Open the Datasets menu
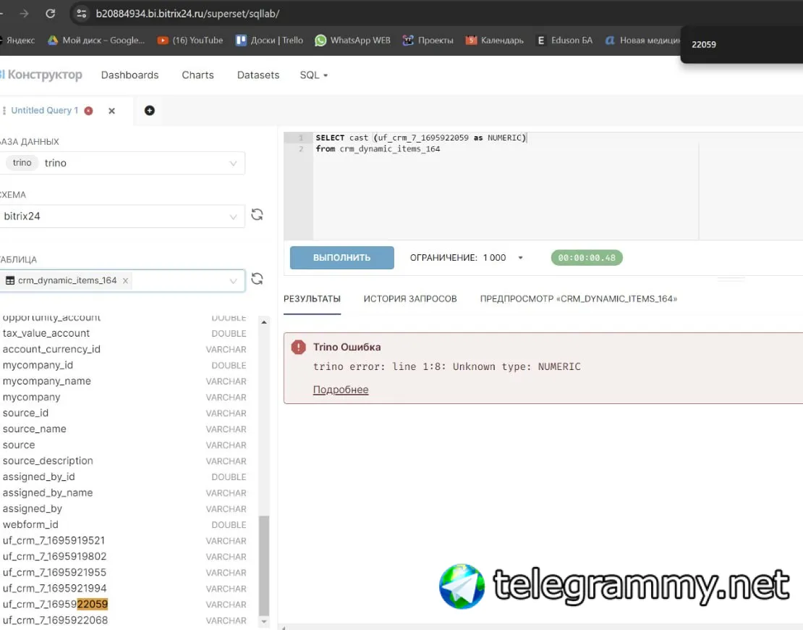 tap(258, 75)
